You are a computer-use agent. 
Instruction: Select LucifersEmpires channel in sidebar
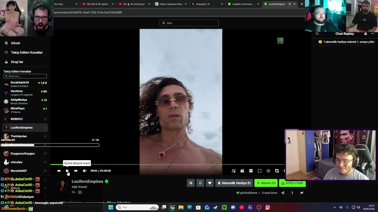(x=25, y=127)
